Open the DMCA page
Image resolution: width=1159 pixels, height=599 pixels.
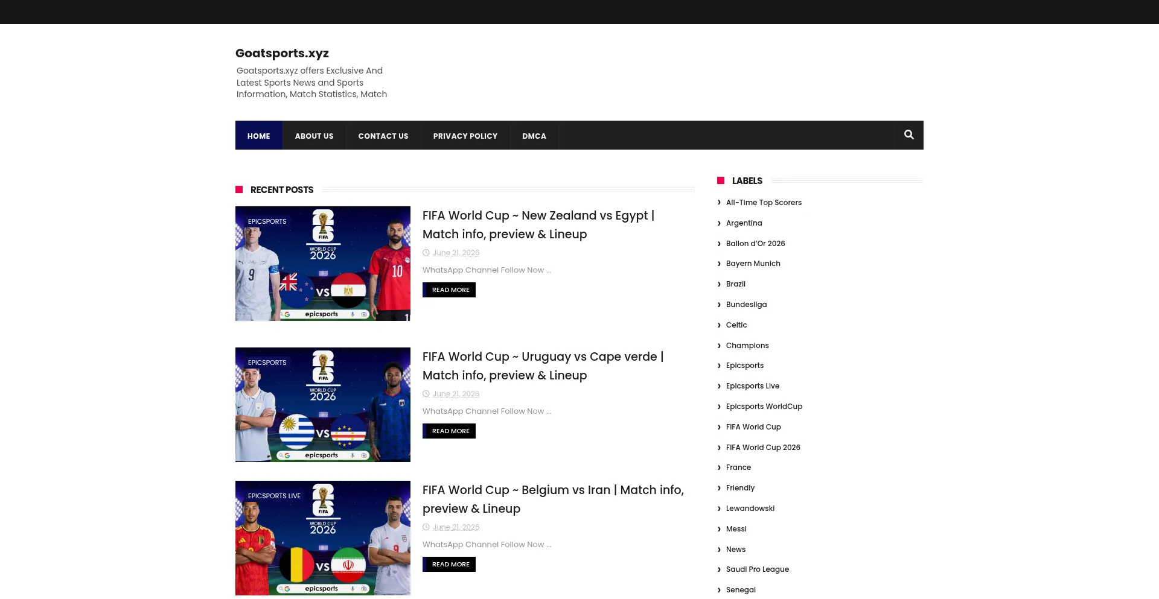(x=534, y=136)
